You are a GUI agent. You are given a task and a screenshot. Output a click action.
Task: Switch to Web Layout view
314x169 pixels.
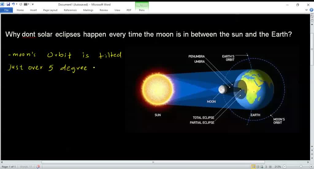[x=262, y=167]
